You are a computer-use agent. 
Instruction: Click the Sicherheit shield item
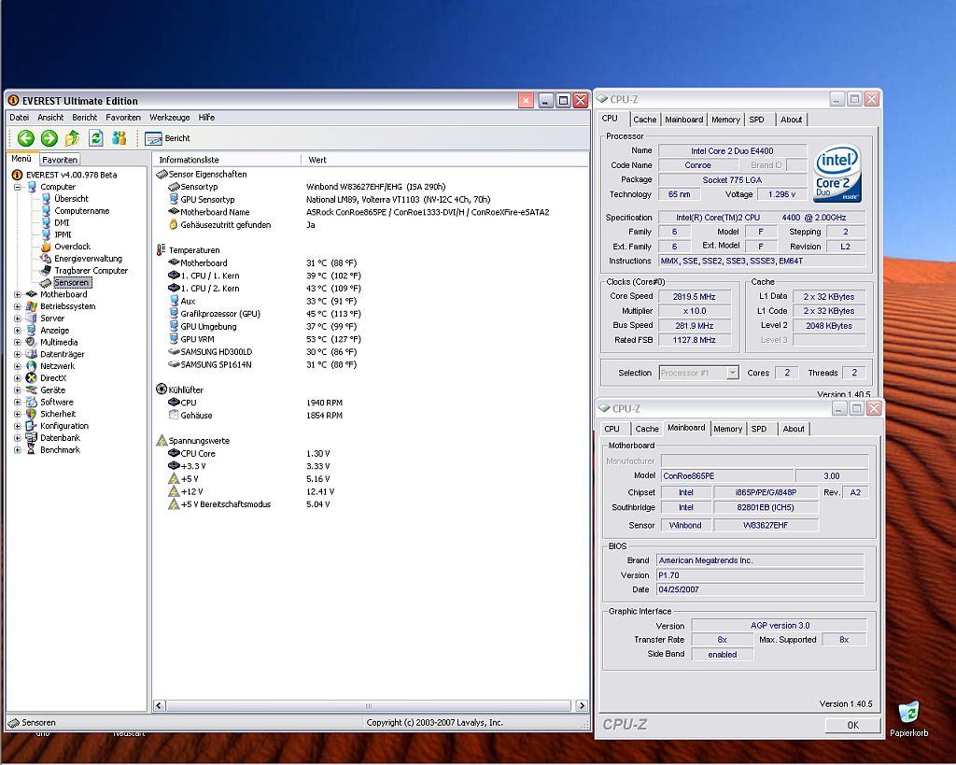(57, 414)
